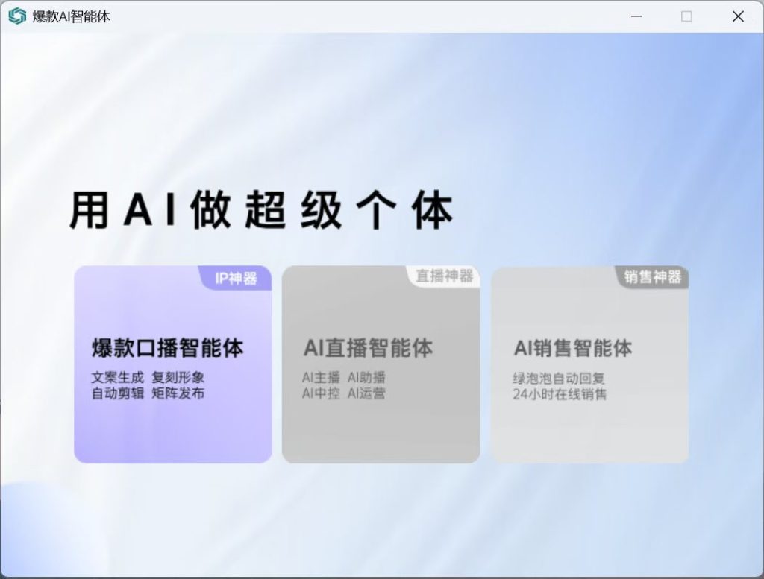The height and width of the screenshot is (579, 764).
Task: Open the 爆款口播智能体 card
Action: point(173,364)
